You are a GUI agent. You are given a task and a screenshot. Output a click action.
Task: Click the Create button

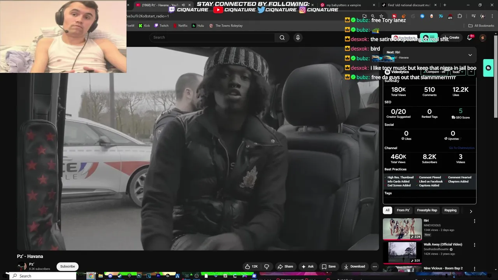pos(451,38)
